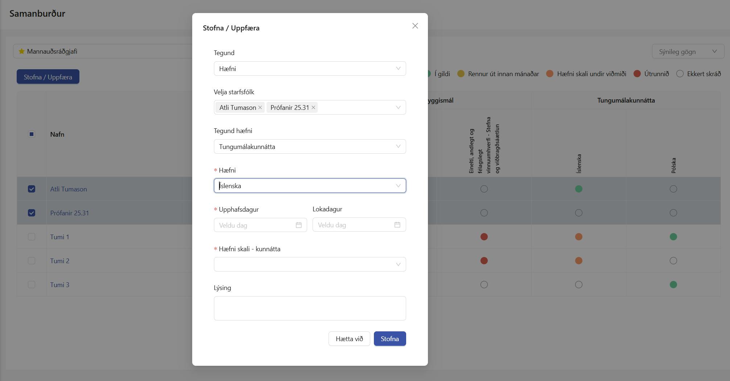Uncheck the Prófanir 25.31 row checkbox
Image resolution: width=730 pixels, height=381 pixels.
[32, 213]
